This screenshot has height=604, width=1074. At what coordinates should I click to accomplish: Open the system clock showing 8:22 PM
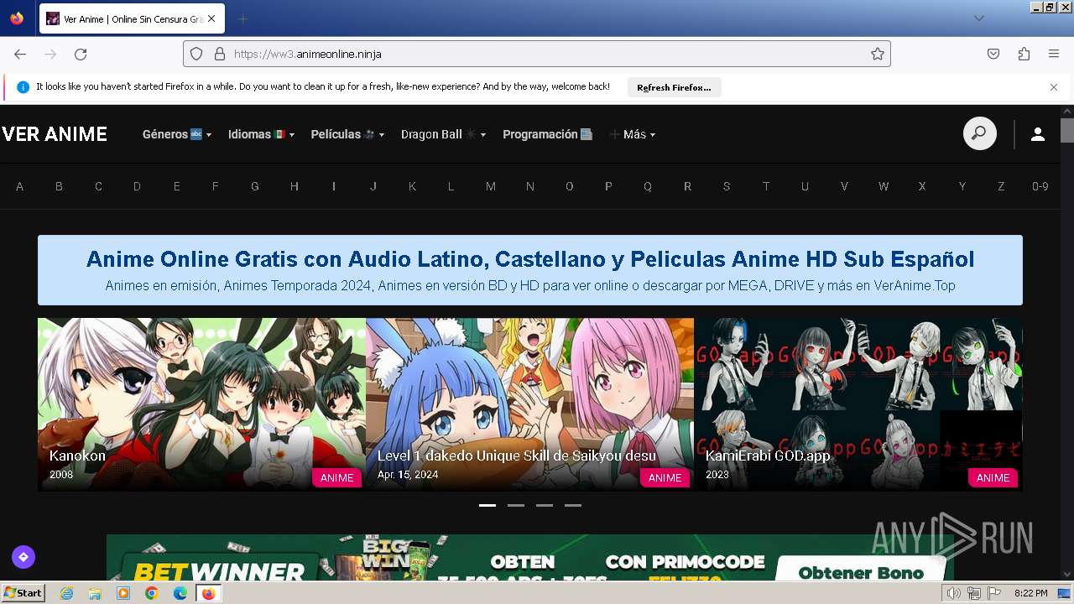tap(1030, 593)
